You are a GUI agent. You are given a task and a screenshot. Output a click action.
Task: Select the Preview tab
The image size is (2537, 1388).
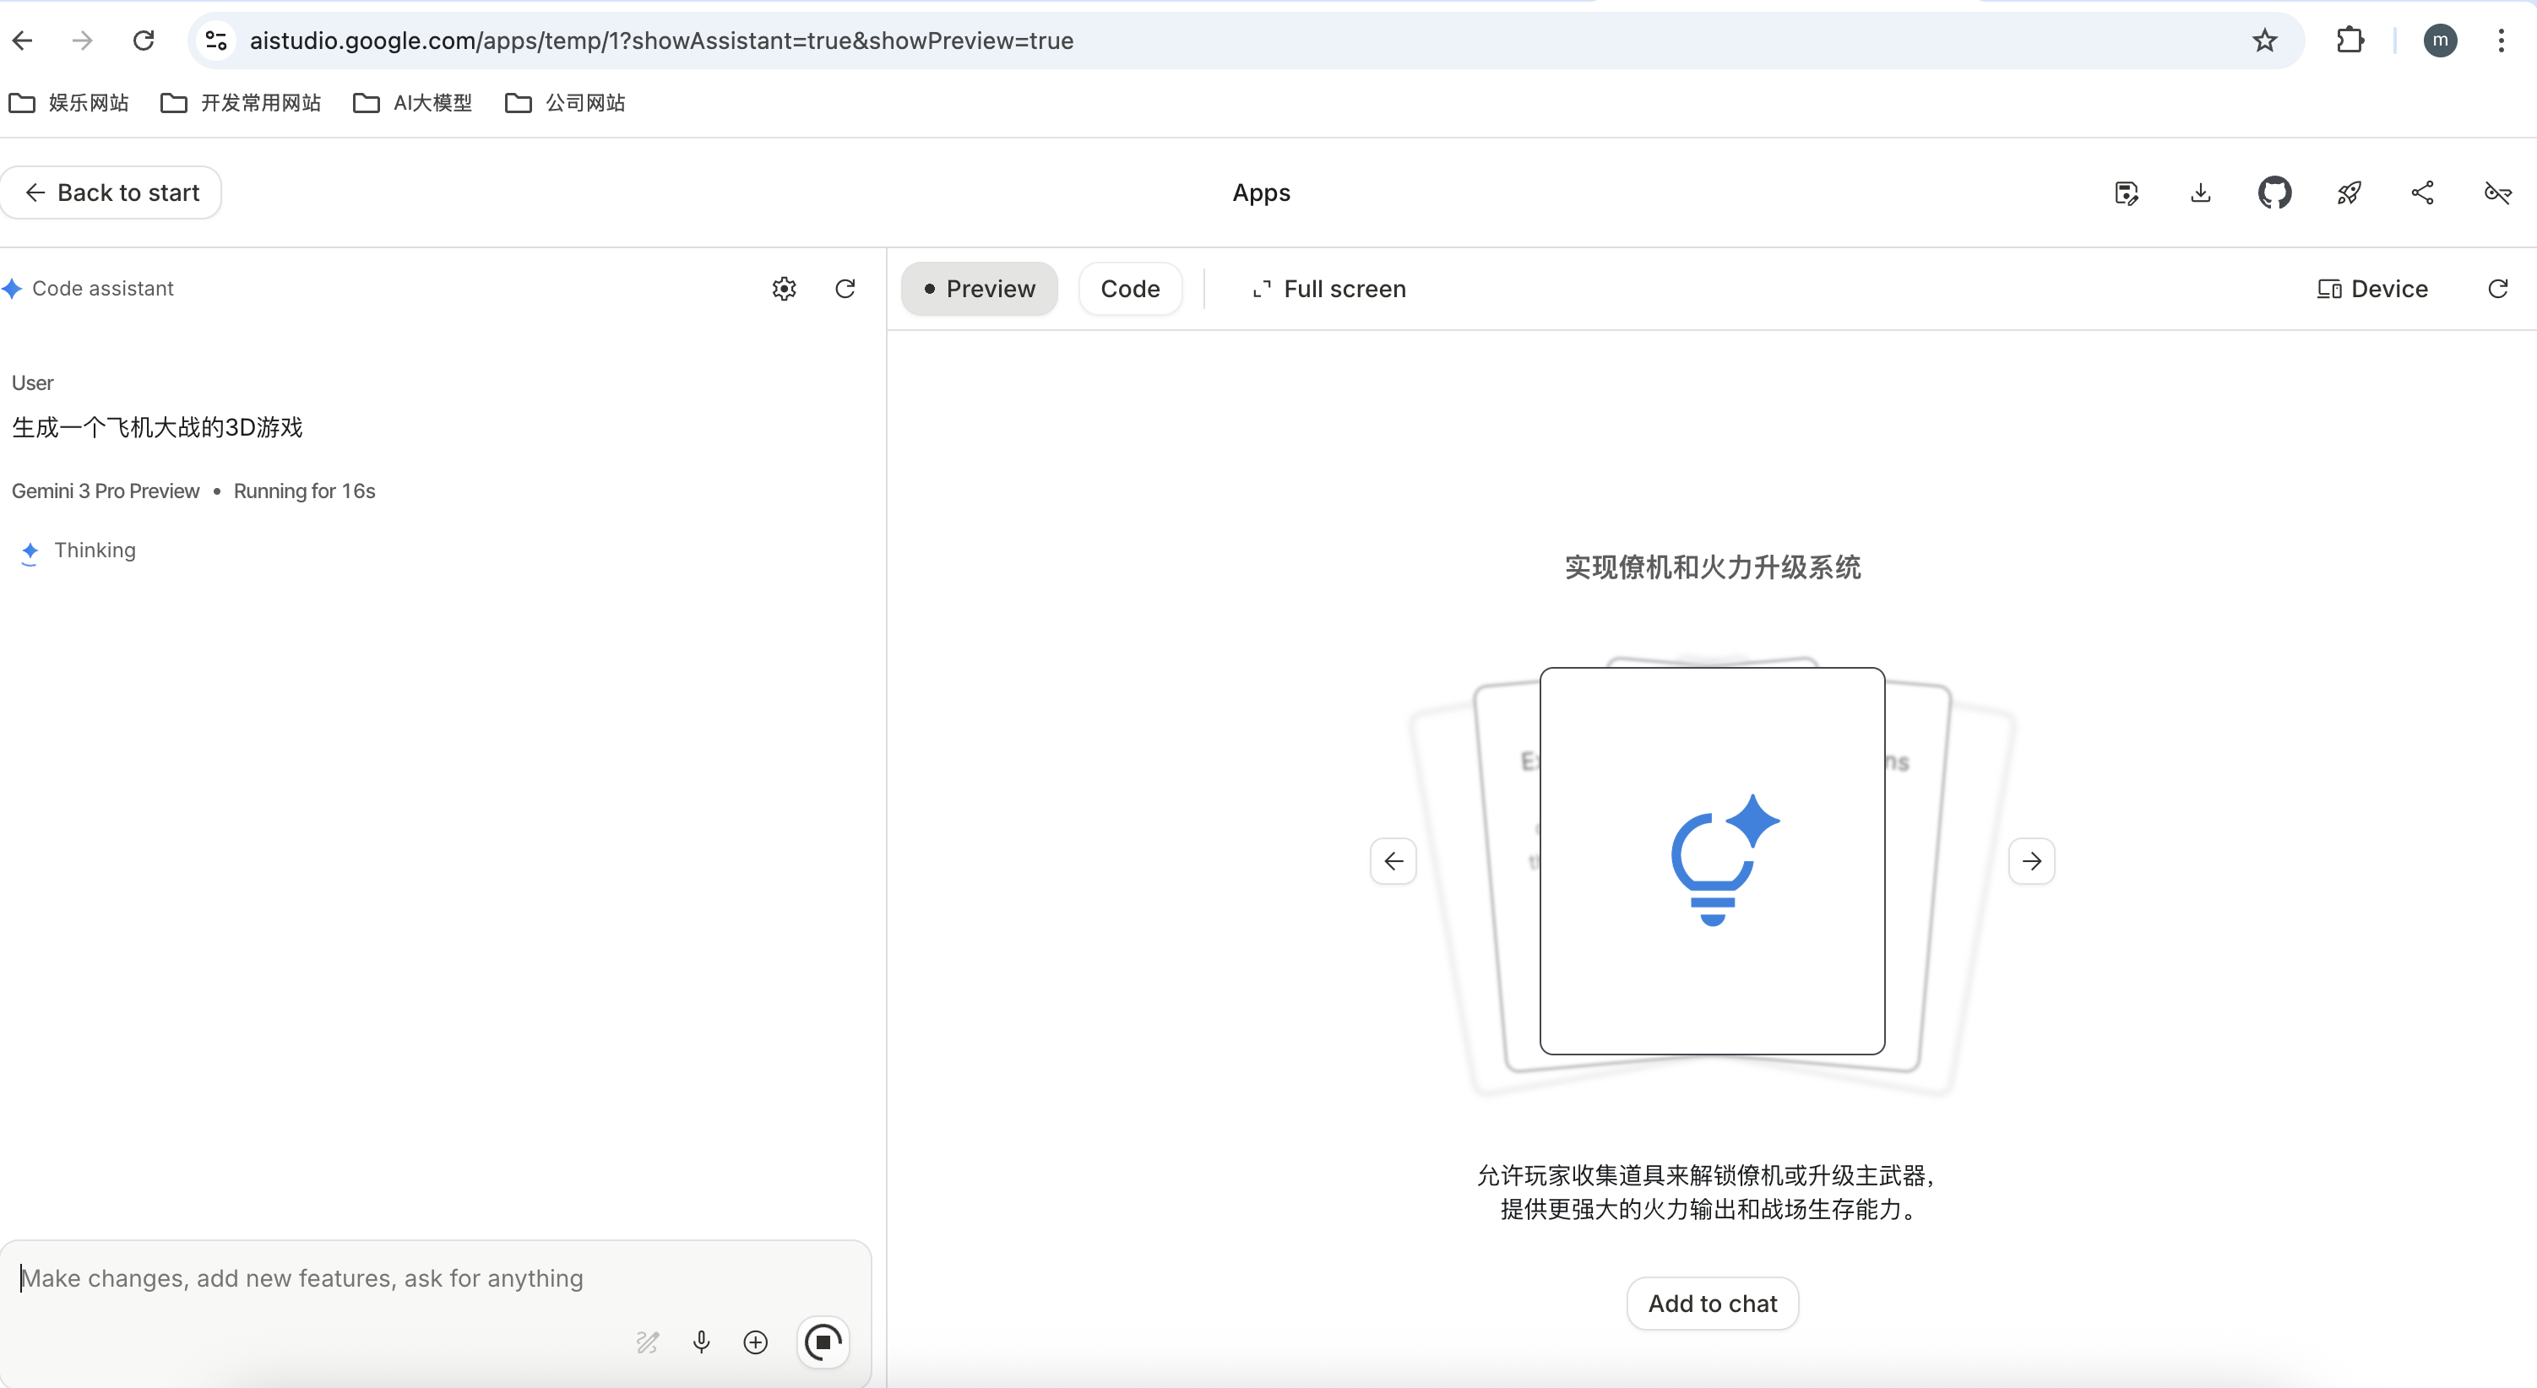[x=979, y=289]
